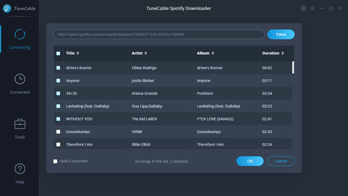
Task: Enable the Hide Converted checkbox
Action: (x=55, y=161)
